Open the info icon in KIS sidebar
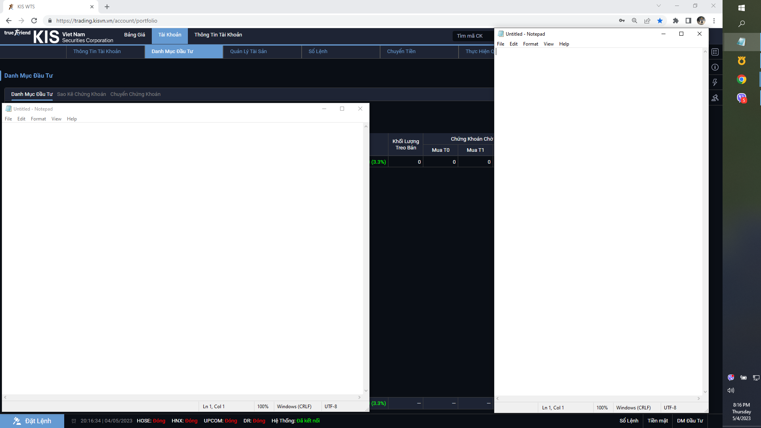The width and height of the screenshot is (761, 428). pos(715,67)
